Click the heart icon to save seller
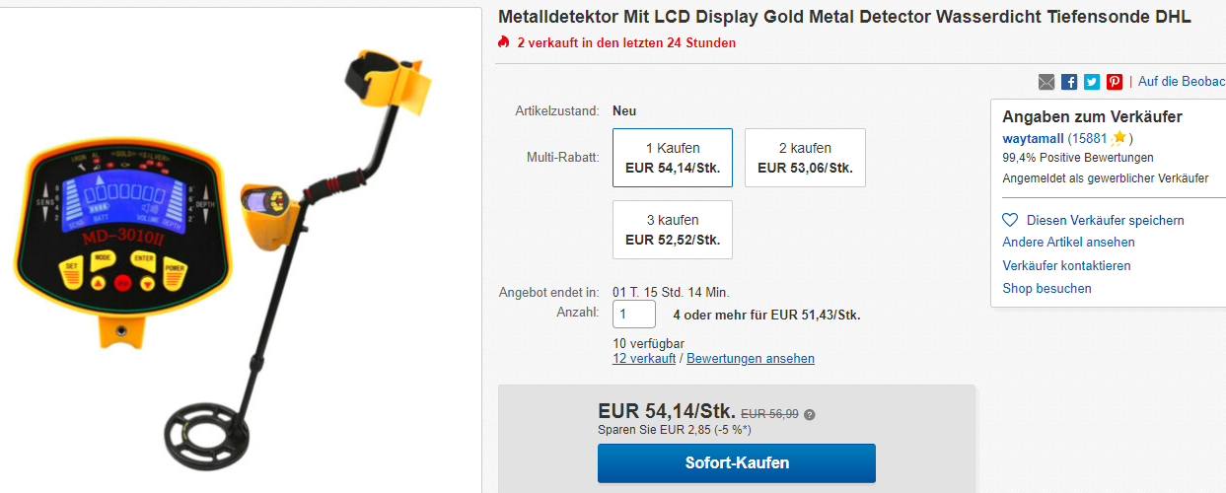This screenshot has height=493, width=1226. pyautogui.click(x=1010, y=220)
